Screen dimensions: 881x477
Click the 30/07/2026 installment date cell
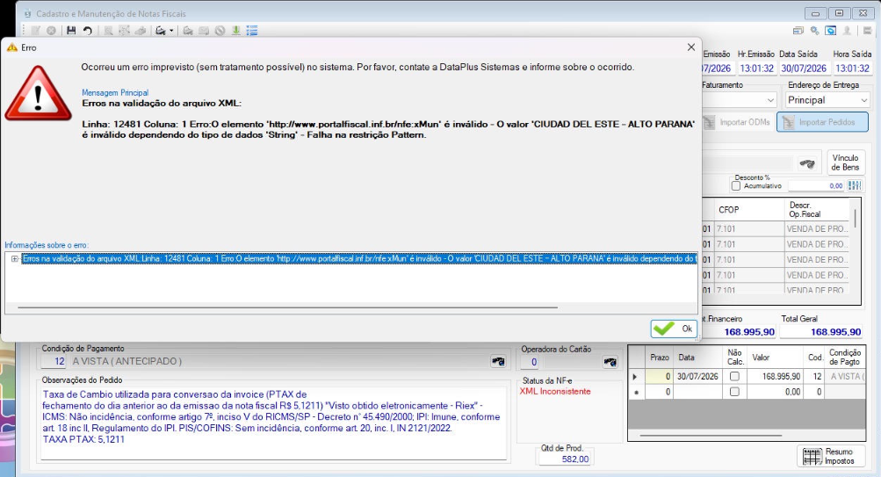(x=697, y=377)
